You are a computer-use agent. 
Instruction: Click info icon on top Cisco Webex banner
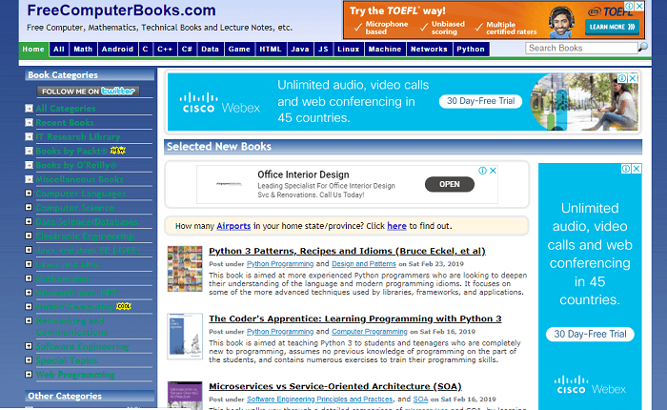click(x=622, y=78)
